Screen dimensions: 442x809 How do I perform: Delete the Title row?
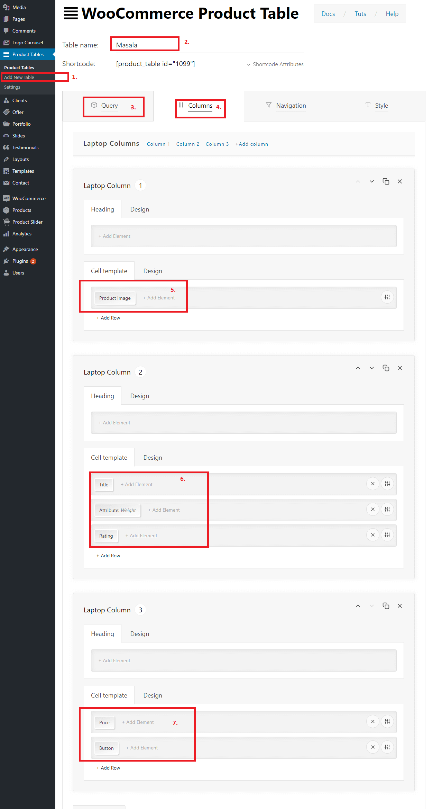(x=373, y=484)
